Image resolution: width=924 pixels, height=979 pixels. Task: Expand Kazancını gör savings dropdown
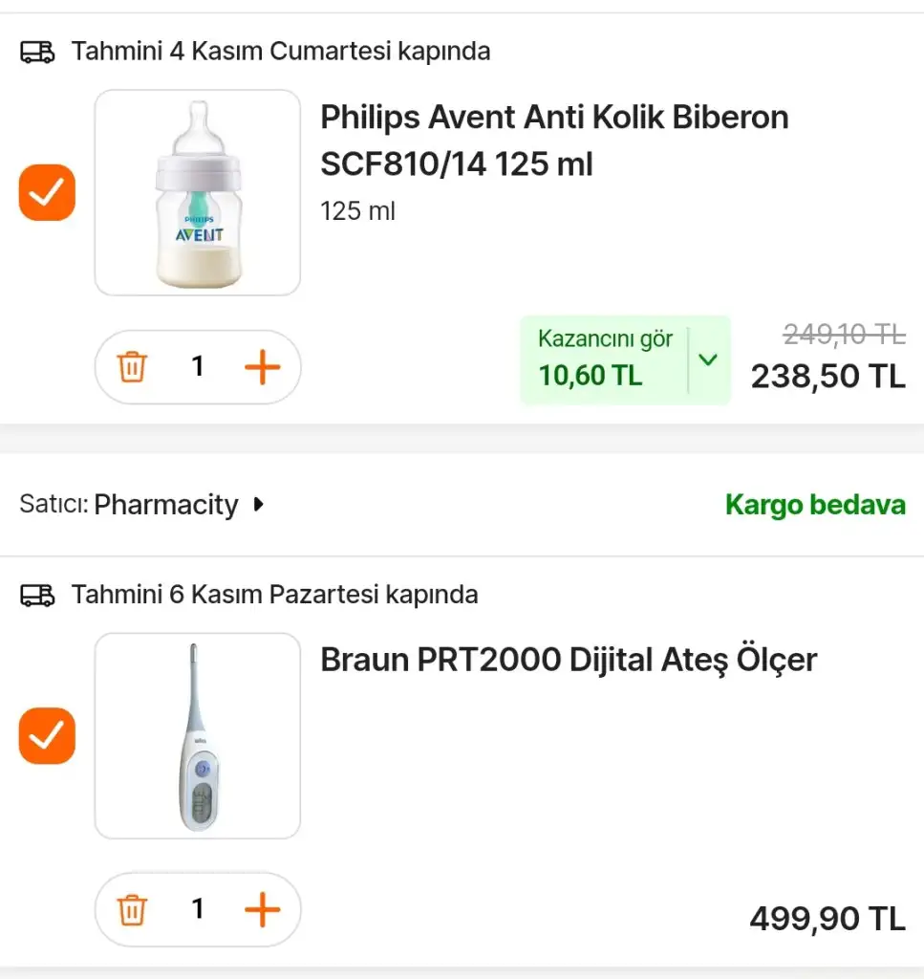point(708,360)
